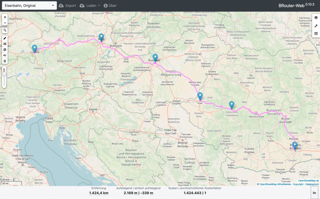Click the shuffle reverse route icon
The width and height of the screenshot is (320, 199).
[x=5, y=44]
